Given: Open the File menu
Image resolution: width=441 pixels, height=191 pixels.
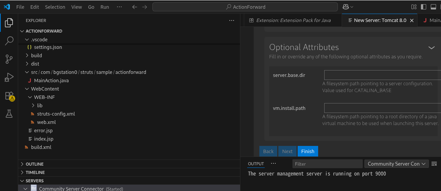Looking at the screenshot, I should pyautogui.click(x=20, y=7).
